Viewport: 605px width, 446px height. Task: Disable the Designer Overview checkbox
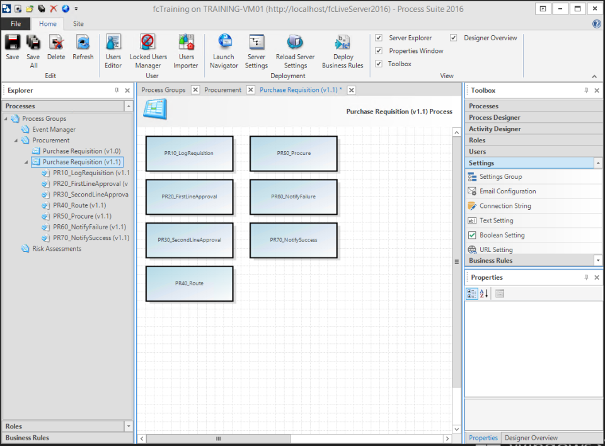453,37
